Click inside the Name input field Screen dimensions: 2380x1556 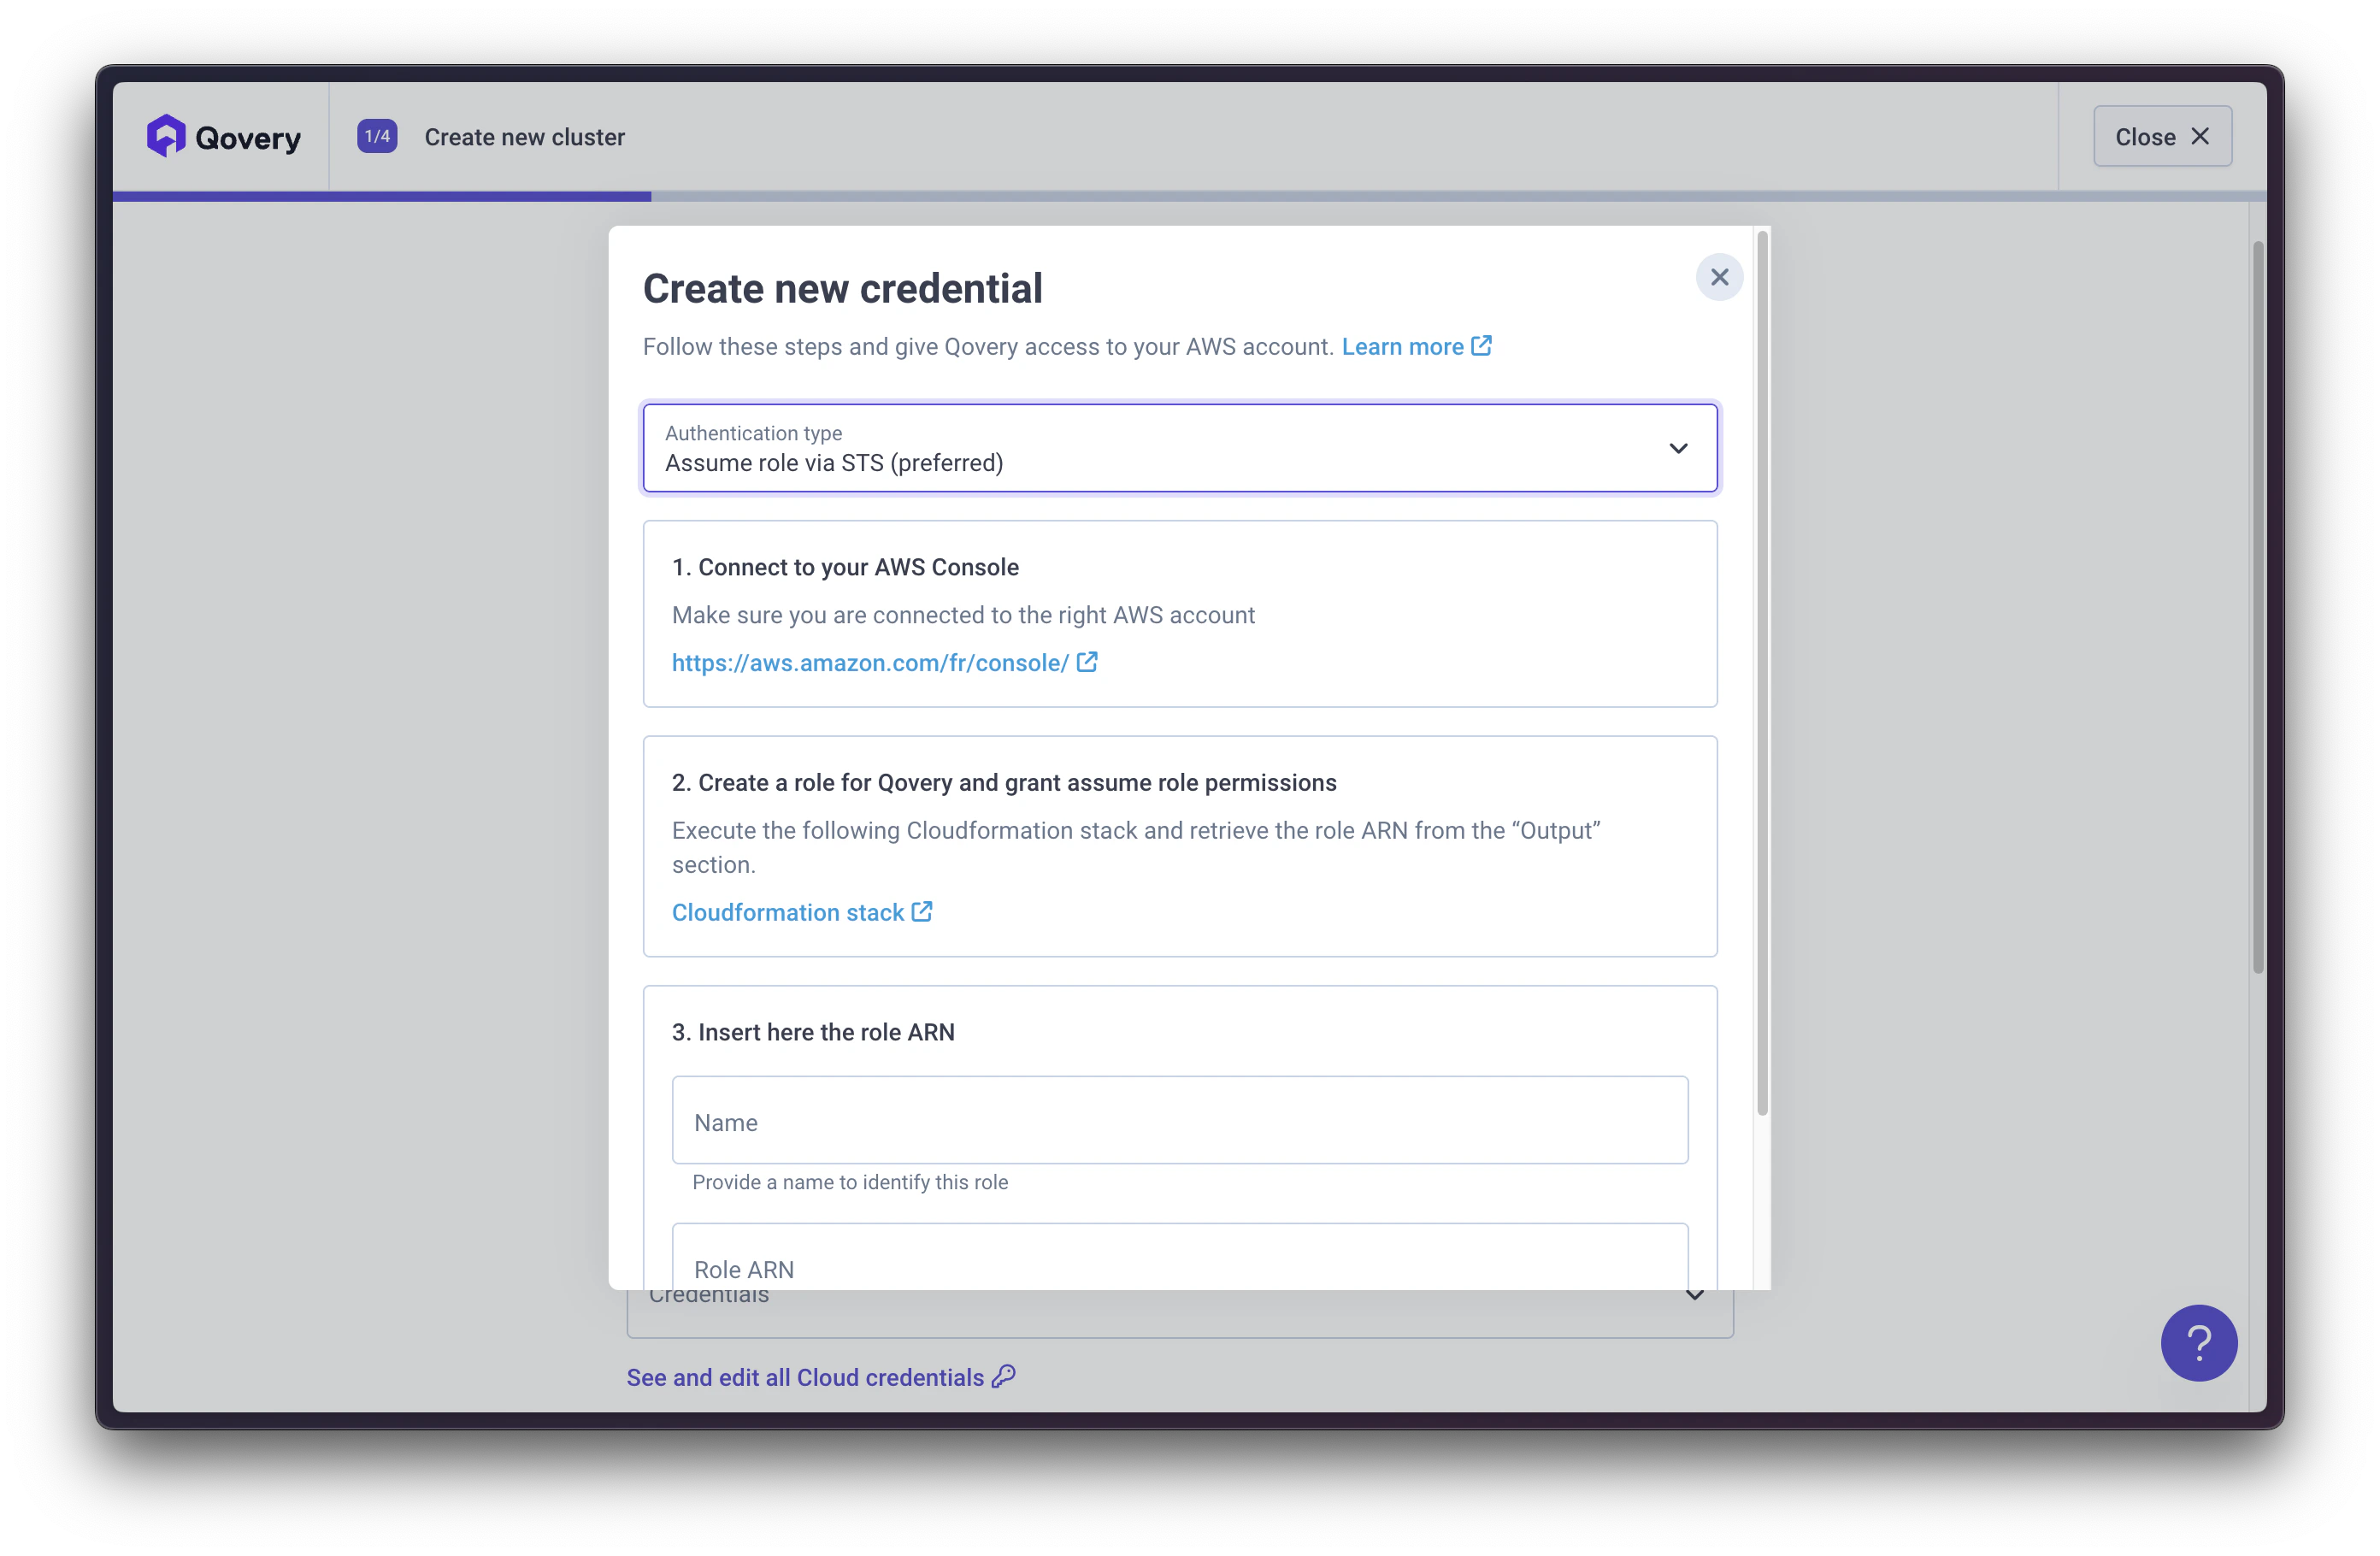pos(1180,1121)
